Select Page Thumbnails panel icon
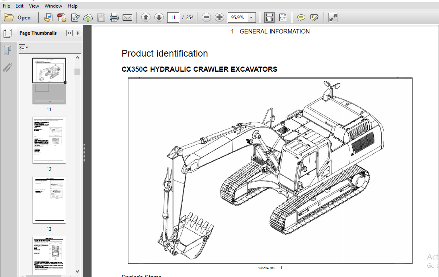 (8, 33)
